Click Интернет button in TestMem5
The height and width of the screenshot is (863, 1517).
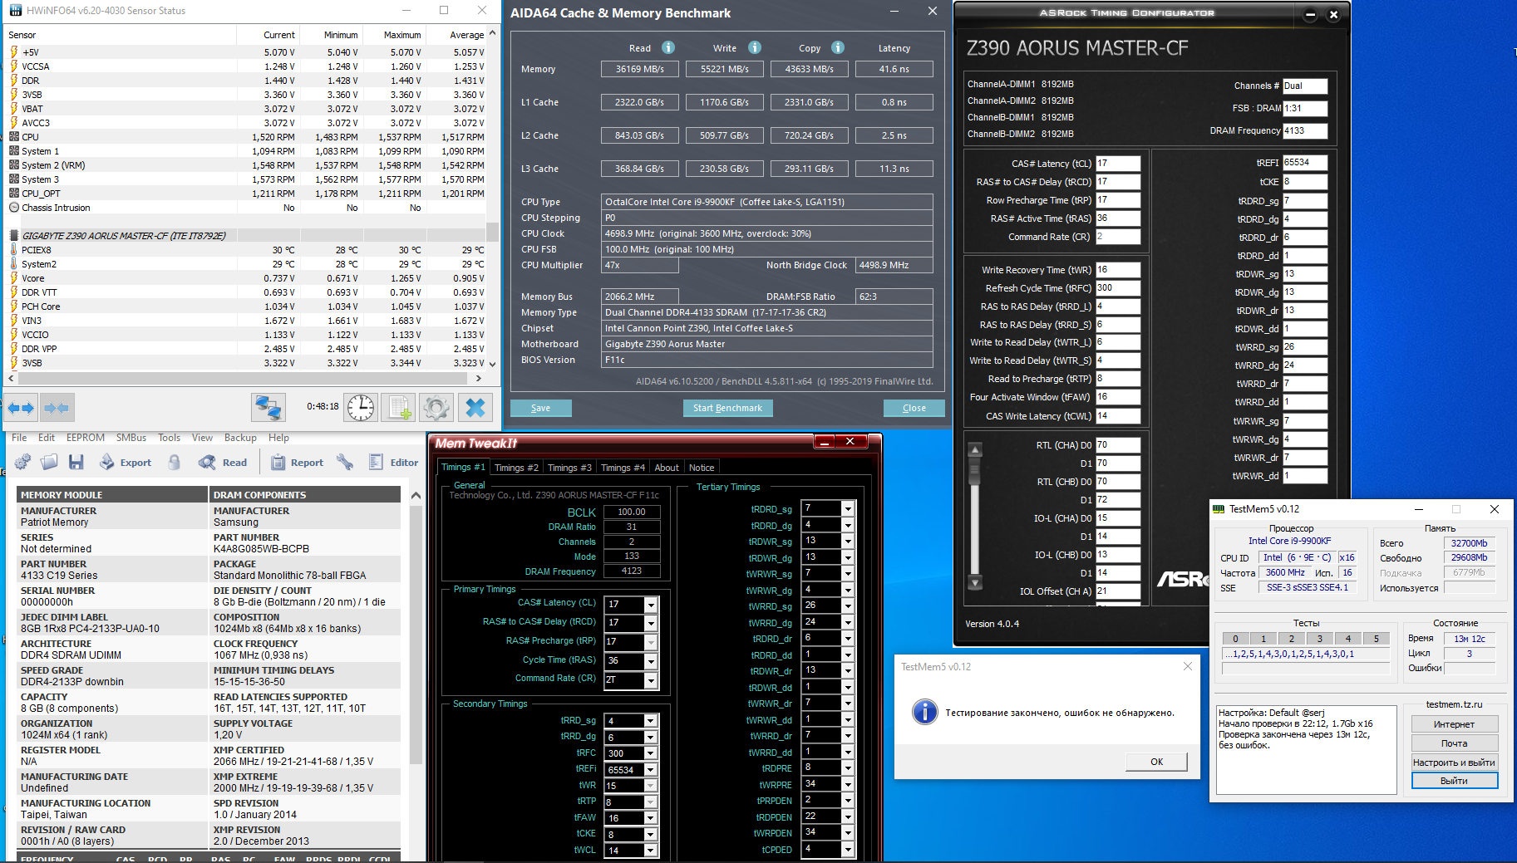click(x=1454, y=724)
